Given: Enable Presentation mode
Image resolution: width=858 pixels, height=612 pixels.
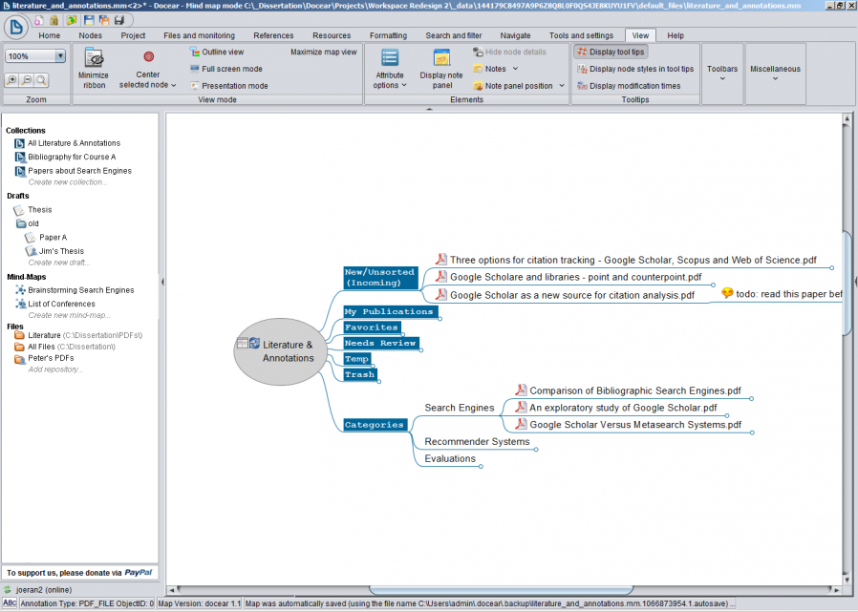Looking at the screenshot, I should click(228, 86).
